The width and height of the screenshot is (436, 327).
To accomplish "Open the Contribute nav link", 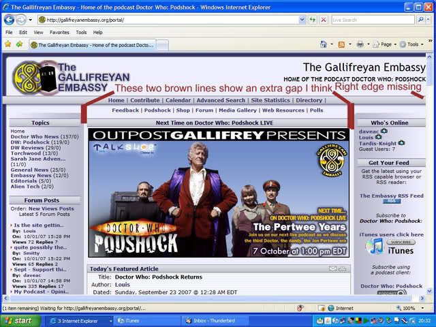I will pyautogui.click(x=145, y=100).
